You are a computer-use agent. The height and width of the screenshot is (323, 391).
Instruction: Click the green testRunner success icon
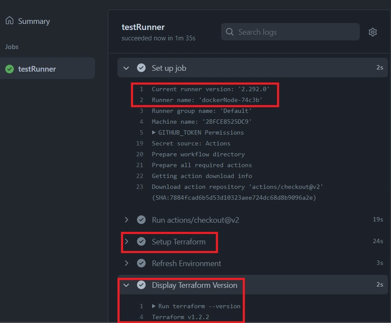click(x=9, y=69)
